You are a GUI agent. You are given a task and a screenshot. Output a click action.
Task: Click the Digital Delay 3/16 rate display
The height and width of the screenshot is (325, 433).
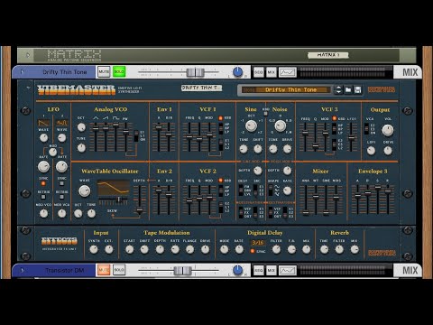[x=258, y=243]
